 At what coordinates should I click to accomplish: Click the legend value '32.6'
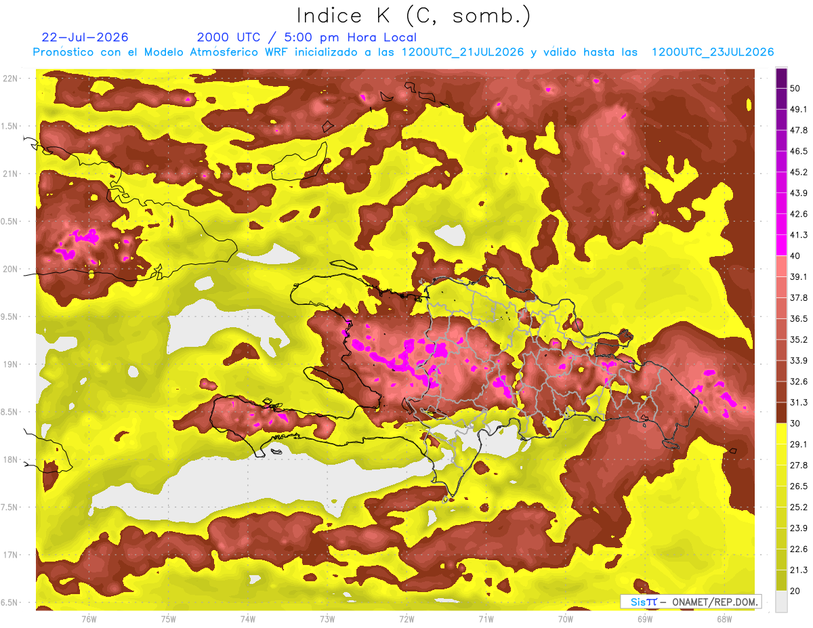(798, 381)
